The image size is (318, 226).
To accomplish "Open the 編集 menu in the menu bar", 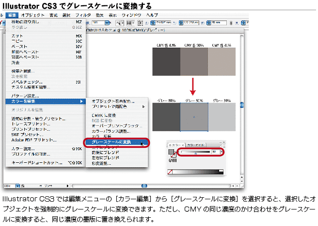I will (x=12, y=15).
